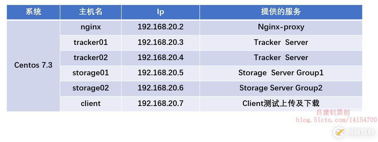Click the storage02 hostname cell
The image size is (378, 142).
point(90,88)
